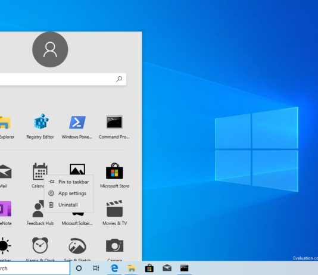Click the Start menu search field
Viewport: 318px width, 275px height.
coord(63,79)
